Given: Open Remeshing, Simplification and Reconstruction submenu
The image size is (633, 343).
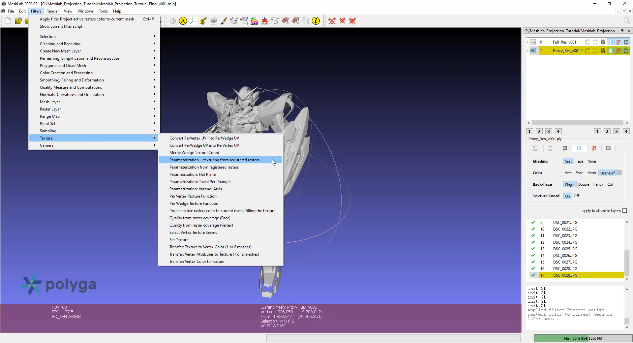Looking at the screenshot, I should (94, 58).
